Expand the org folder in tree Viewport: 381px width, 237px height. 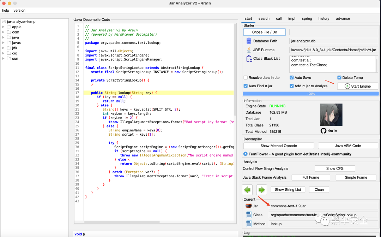tap(4, 53)
